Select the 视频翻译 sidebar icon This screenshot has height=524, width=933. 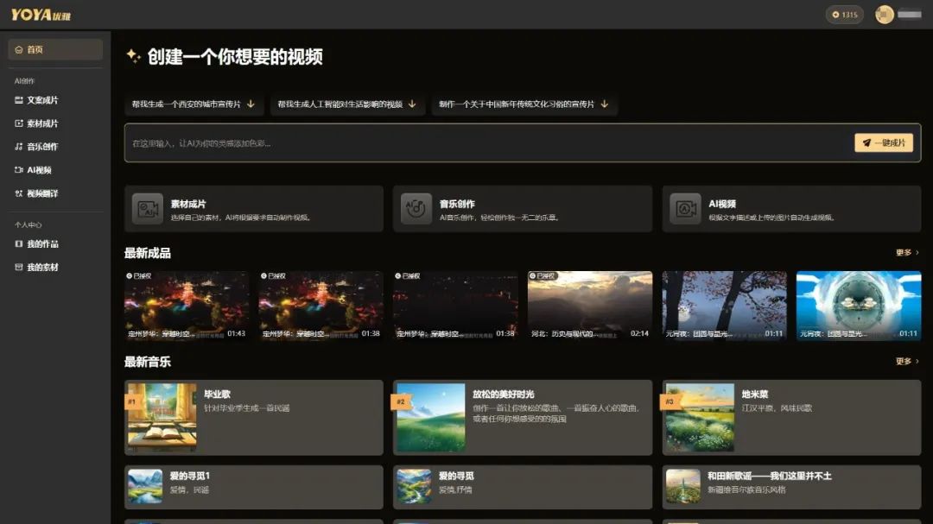[x=19, y=193]
